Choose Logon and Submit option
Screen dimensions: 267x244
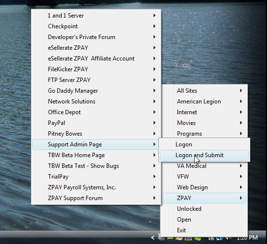(x=204, y=155)
